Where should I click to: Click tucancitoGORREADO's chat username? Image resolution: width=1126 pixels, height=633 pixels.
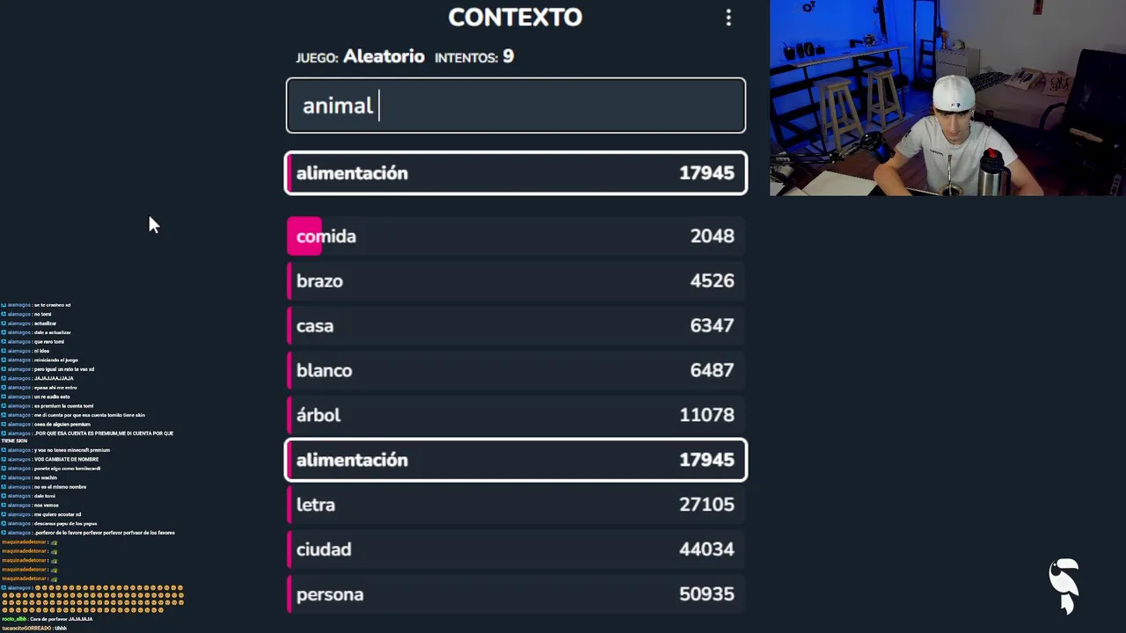click(25, 629)
